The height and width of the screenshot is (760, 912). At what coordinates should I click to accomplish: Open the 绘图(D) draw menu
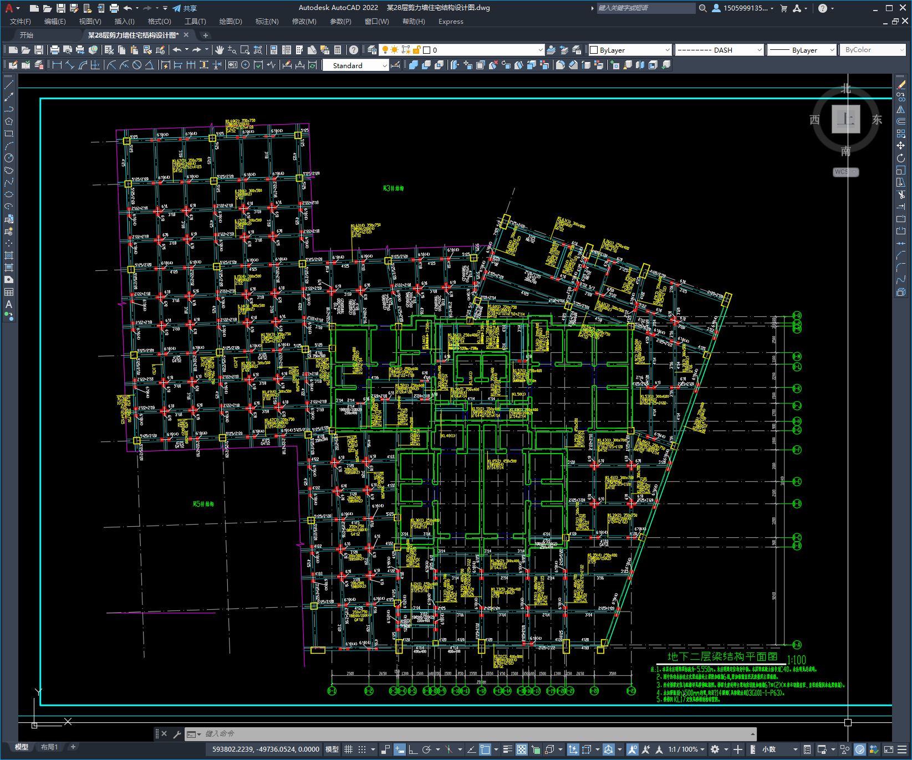[231, 22]
